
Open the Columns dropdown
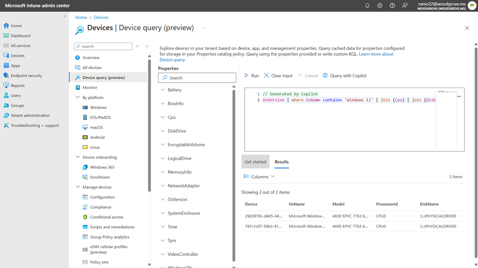coord(259,177)
